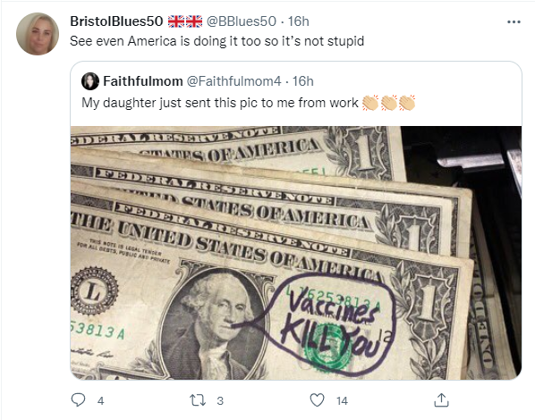Viewport: 535px width, 420px height.
Task: View the 4 replies count
Action: point(101,401)
